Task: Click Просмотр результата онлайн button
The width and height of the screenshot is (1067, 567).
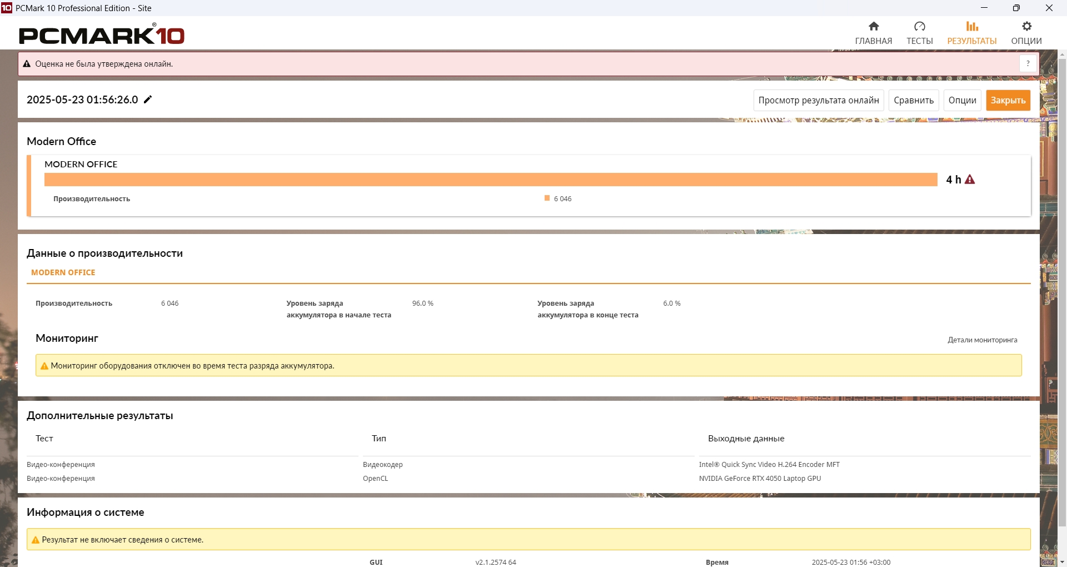Action: 819,101
